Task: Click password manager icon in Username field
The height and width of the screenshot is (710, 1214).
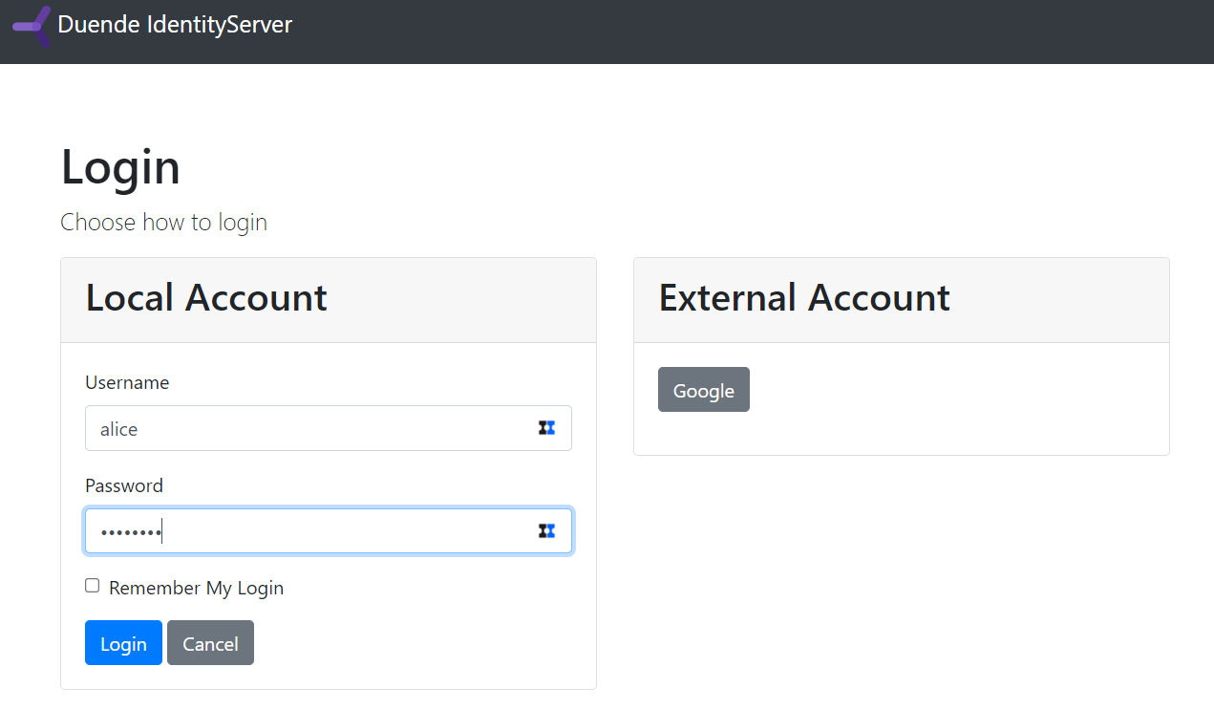Action: 546,428
